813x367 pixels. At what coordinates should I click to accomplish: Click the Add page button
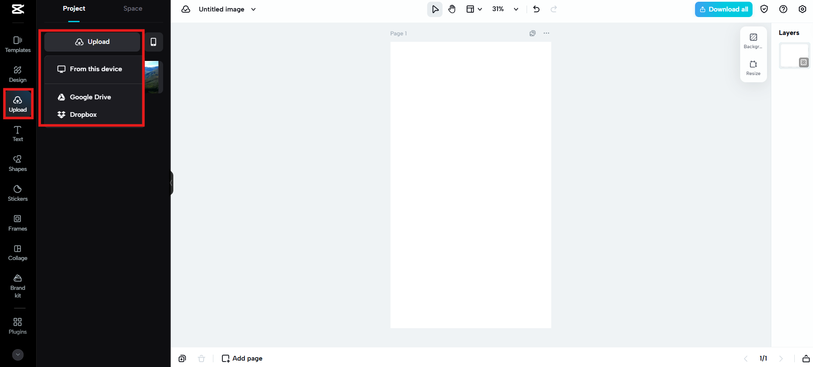(x=242, y=358)
